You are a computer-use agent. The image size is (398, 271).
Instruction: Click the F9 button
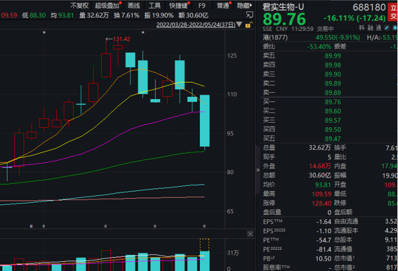click(x=202, y=5)
